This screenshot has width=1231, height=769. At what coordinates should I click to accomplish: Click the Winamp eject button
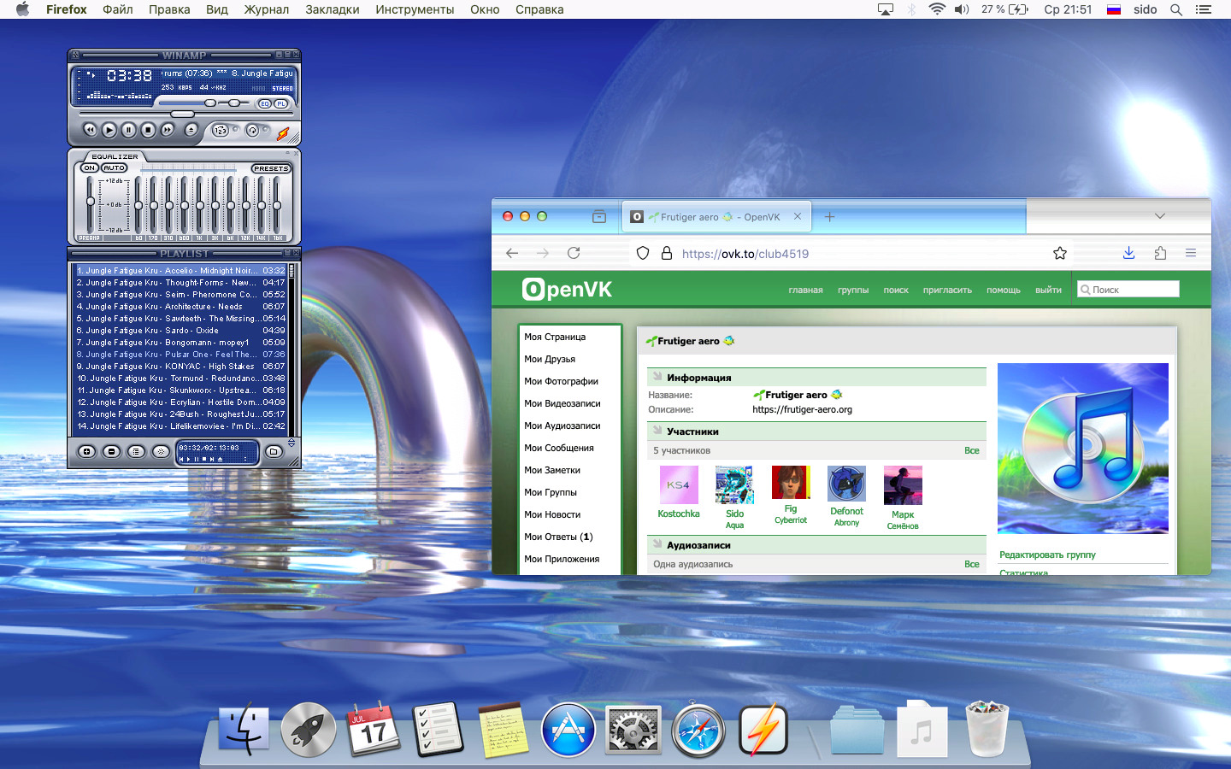[191, 130]
